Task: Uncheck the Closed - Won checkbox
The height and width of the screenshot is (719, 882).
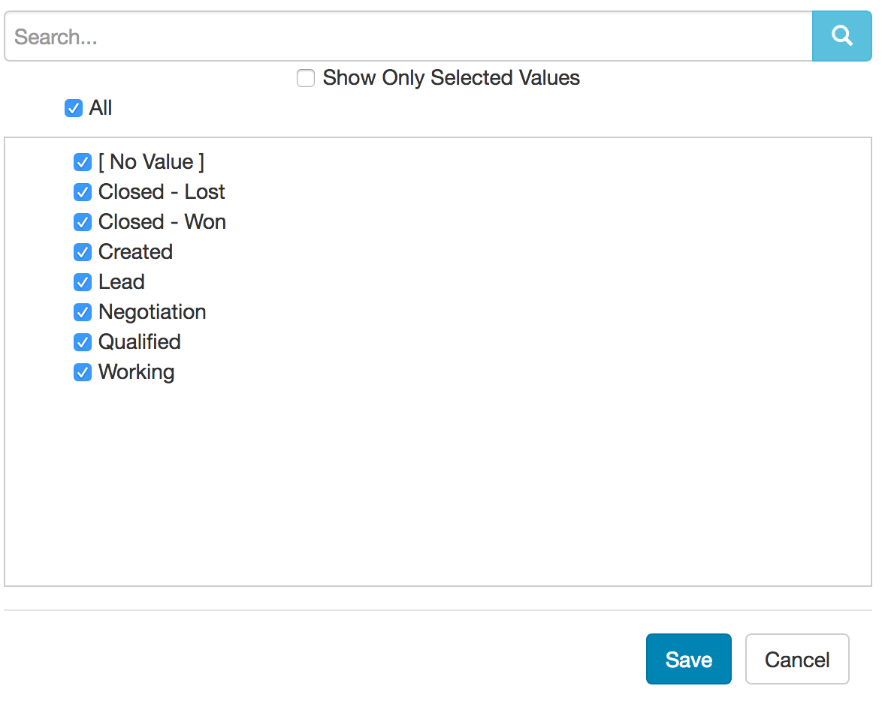Action: (83, 222)
